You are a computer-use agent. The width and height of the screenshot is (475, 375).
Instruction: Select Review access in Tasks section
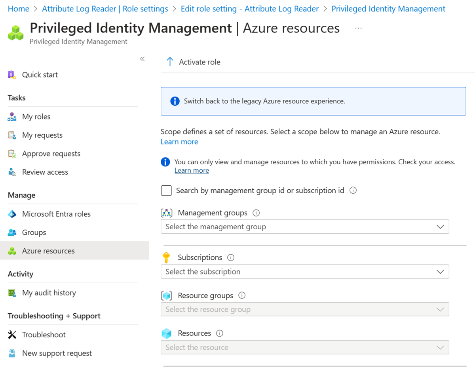45,172
